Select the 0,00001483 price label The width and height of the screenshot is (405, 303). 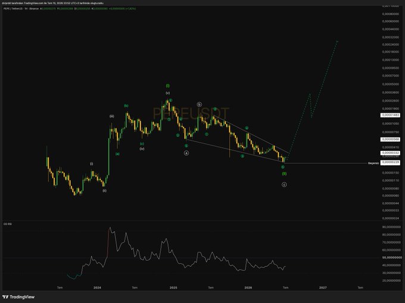click(x=390, y=115)
